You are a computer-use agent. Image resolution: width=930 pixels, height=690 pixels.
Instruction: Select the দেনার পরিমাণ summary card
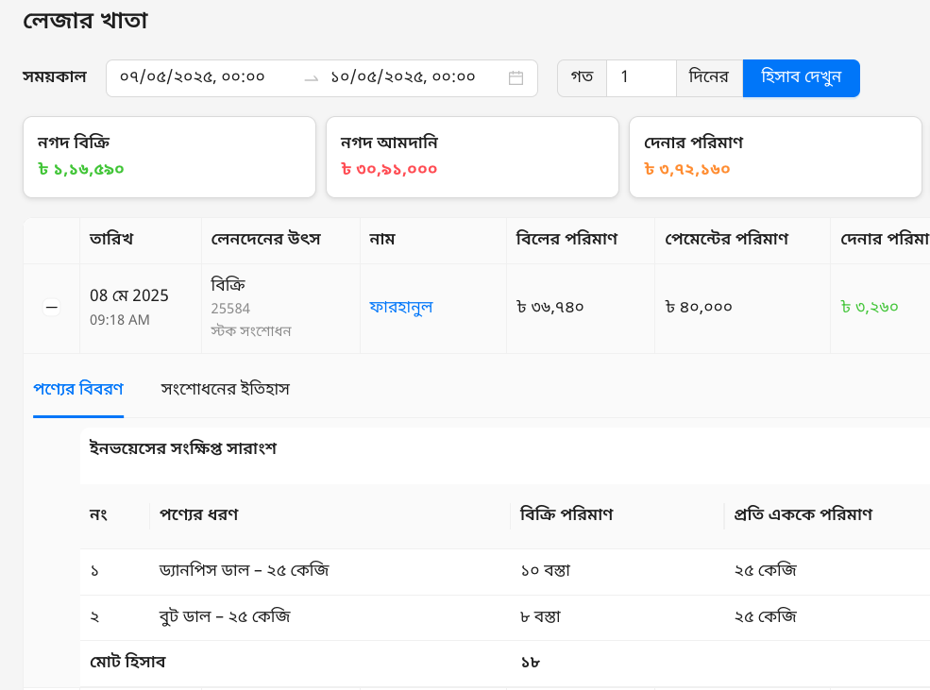pos(775,157)
